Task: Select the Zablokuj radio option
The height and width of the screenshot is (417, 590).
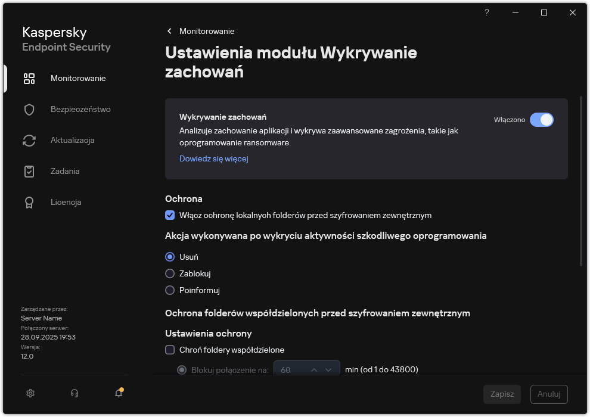Action: (x=170, y=273)
